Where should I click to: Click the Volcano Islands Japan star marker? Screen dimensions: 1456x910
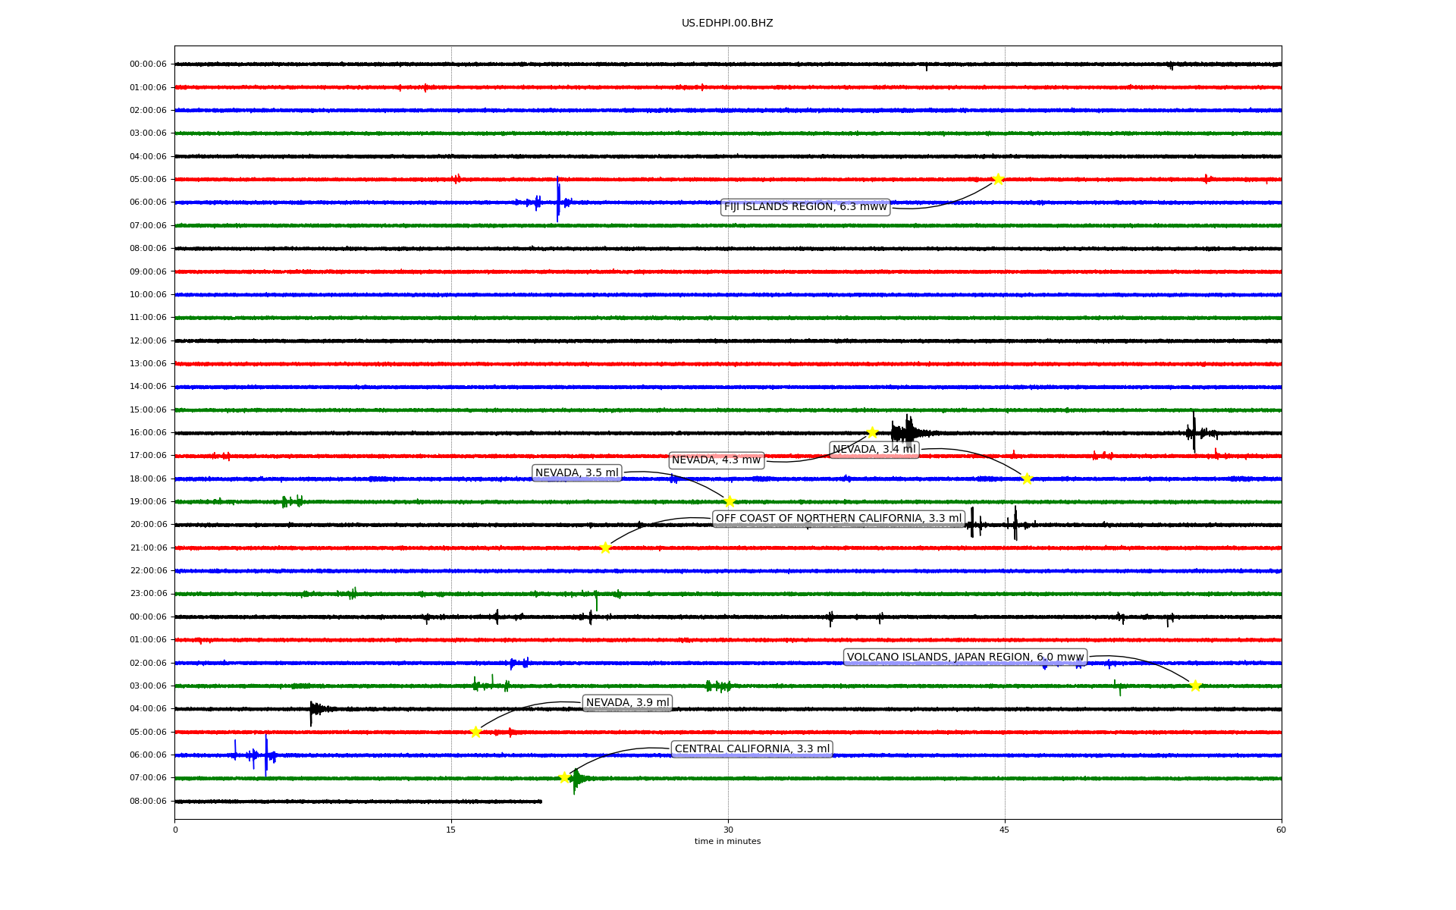[1195, 686]
